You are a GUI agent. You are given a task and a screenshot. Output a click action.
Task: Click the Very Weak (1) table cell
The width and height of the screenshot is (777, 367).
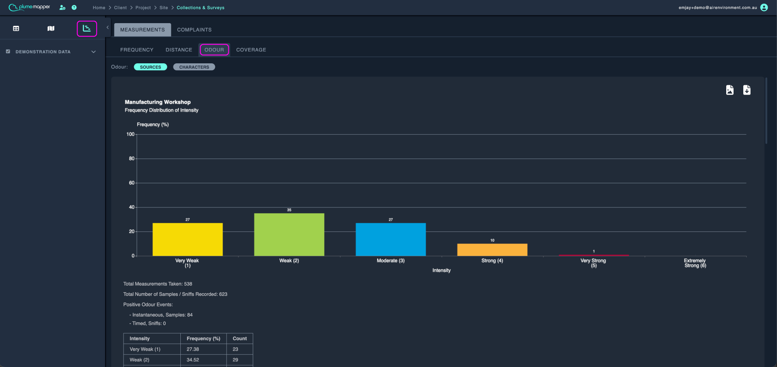click(x=152, y=349)
